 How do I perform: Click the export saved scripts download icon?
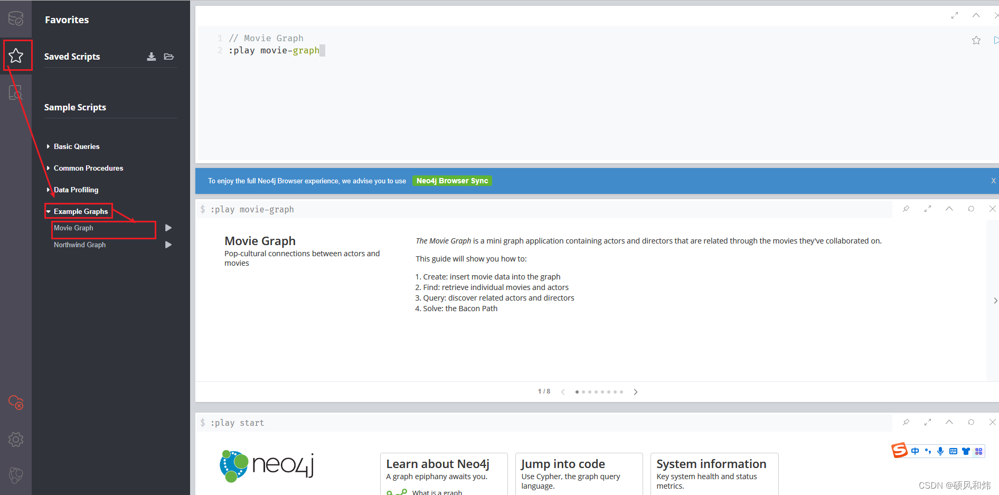pos(152,57)
